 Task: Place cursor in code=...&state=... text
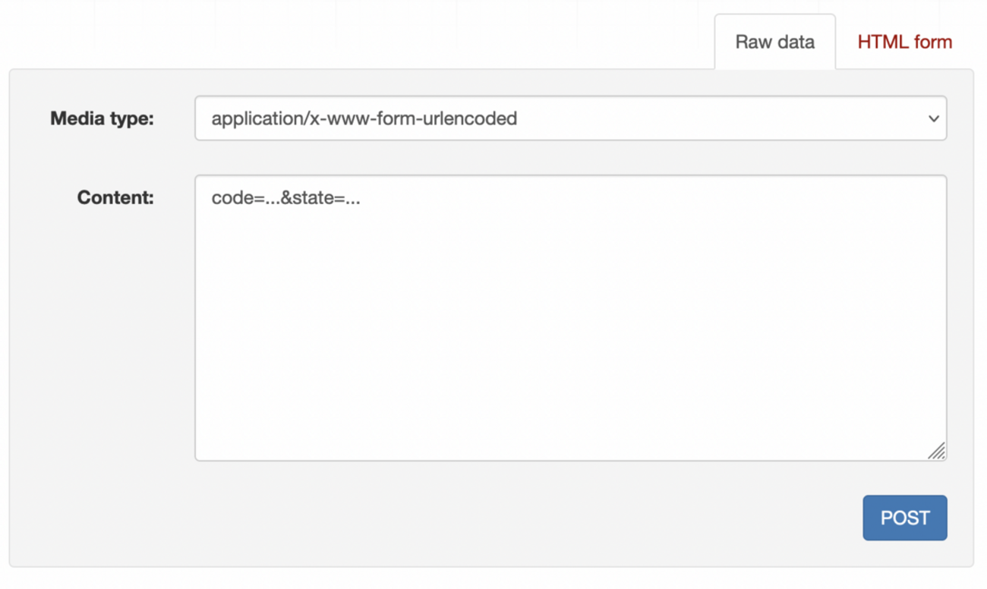(285, 199)
